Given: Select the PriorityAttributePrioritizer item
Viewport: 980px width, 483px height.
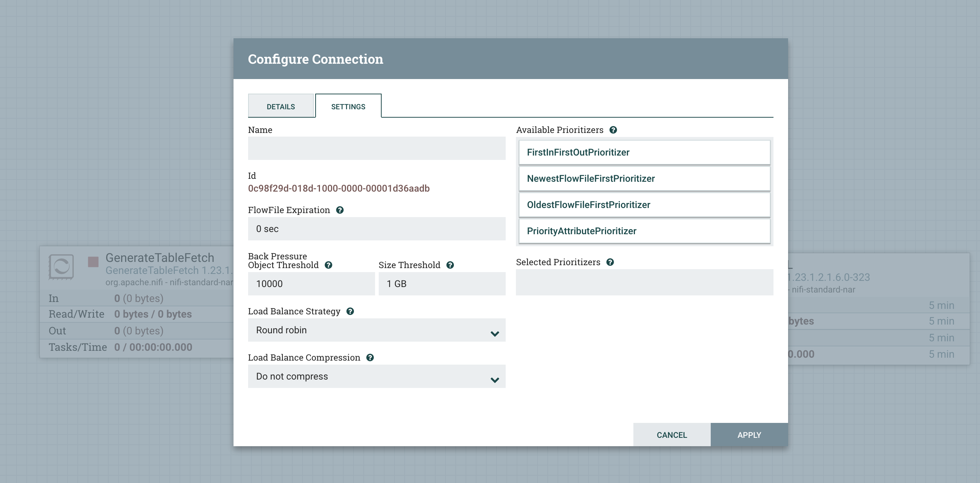Looking at the screenshot, I should tap(644, 231).
